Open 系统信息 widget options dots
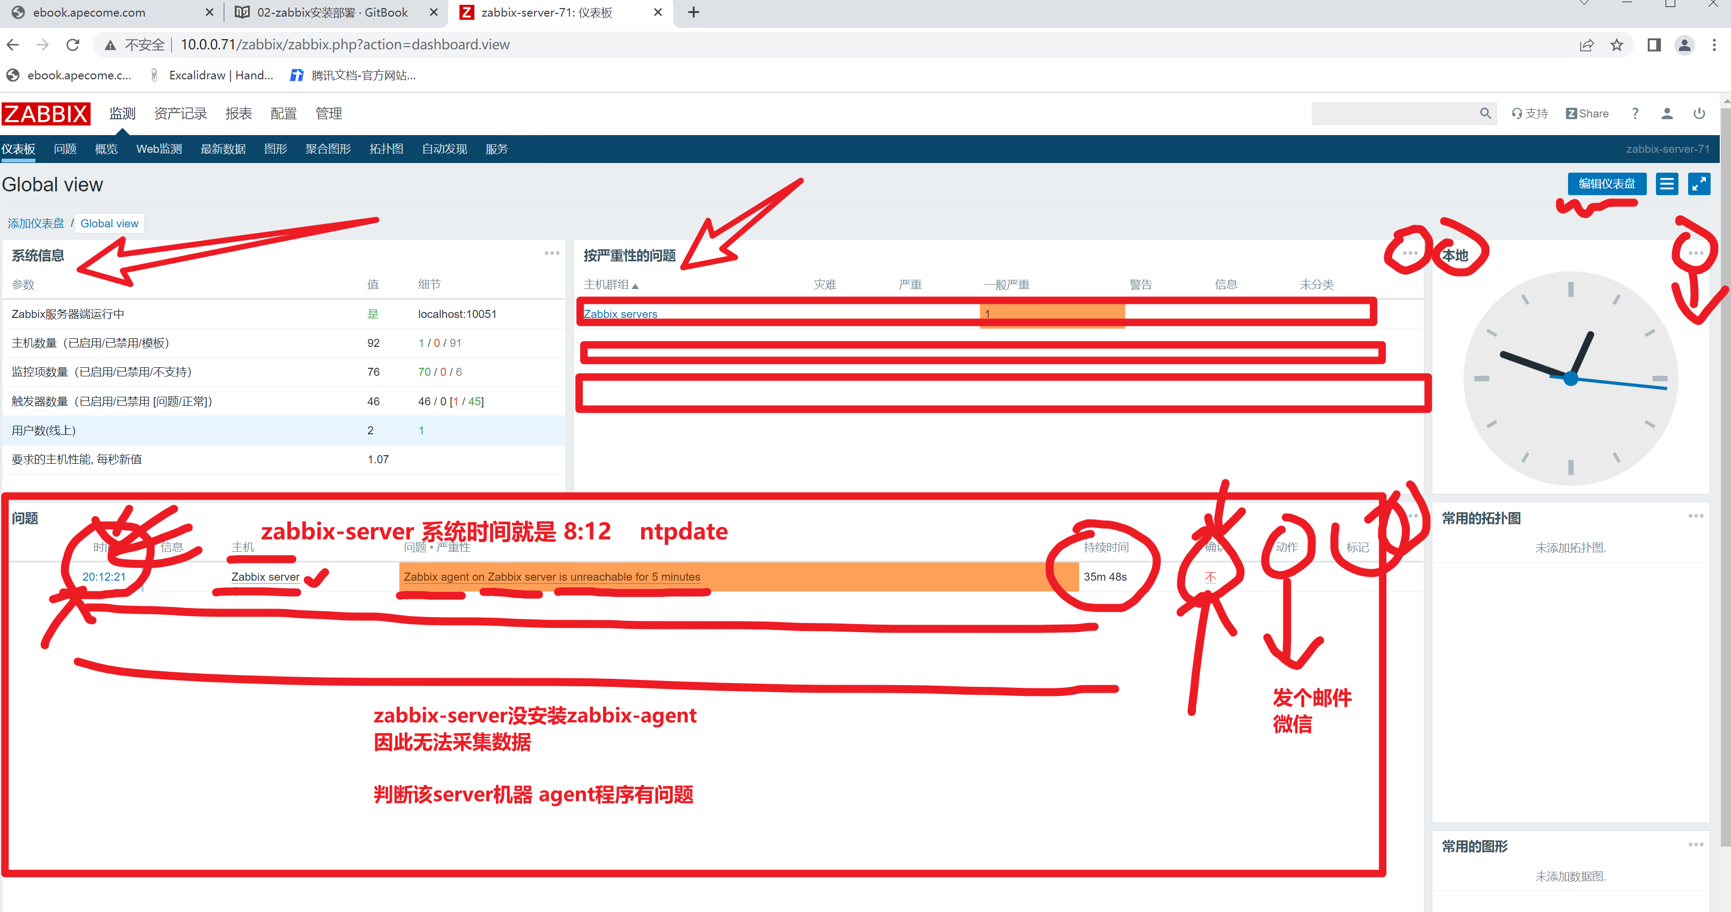1731x912 pixels. coord(552,254)
